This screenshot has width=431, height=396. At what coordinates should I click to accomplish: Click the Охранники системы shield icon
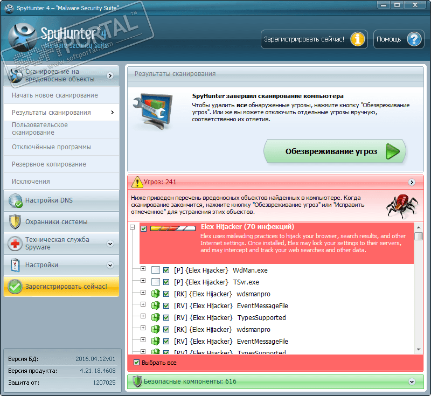coord(15,222)
